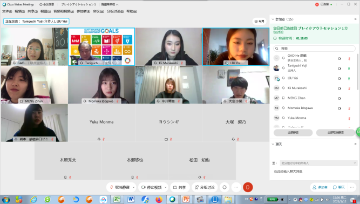Open the Word icon in the taskbar
The height and width of the screenshot is (204, 360).
point(131,199)
